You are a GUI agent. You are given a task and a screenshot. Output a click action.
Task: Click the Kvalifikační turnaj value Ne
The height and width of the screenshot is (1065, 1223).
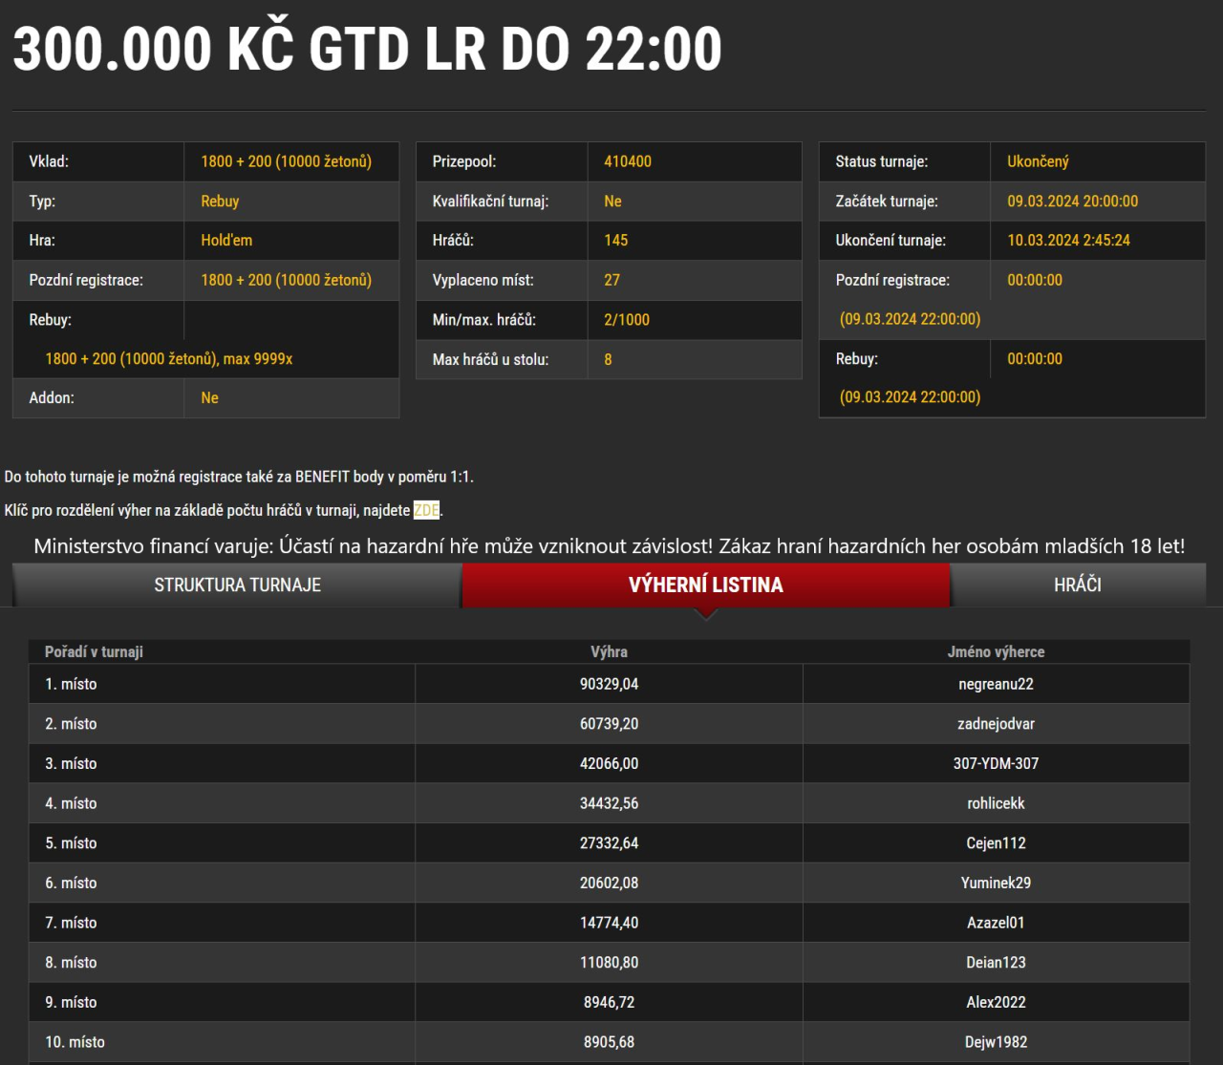(612, 202)
